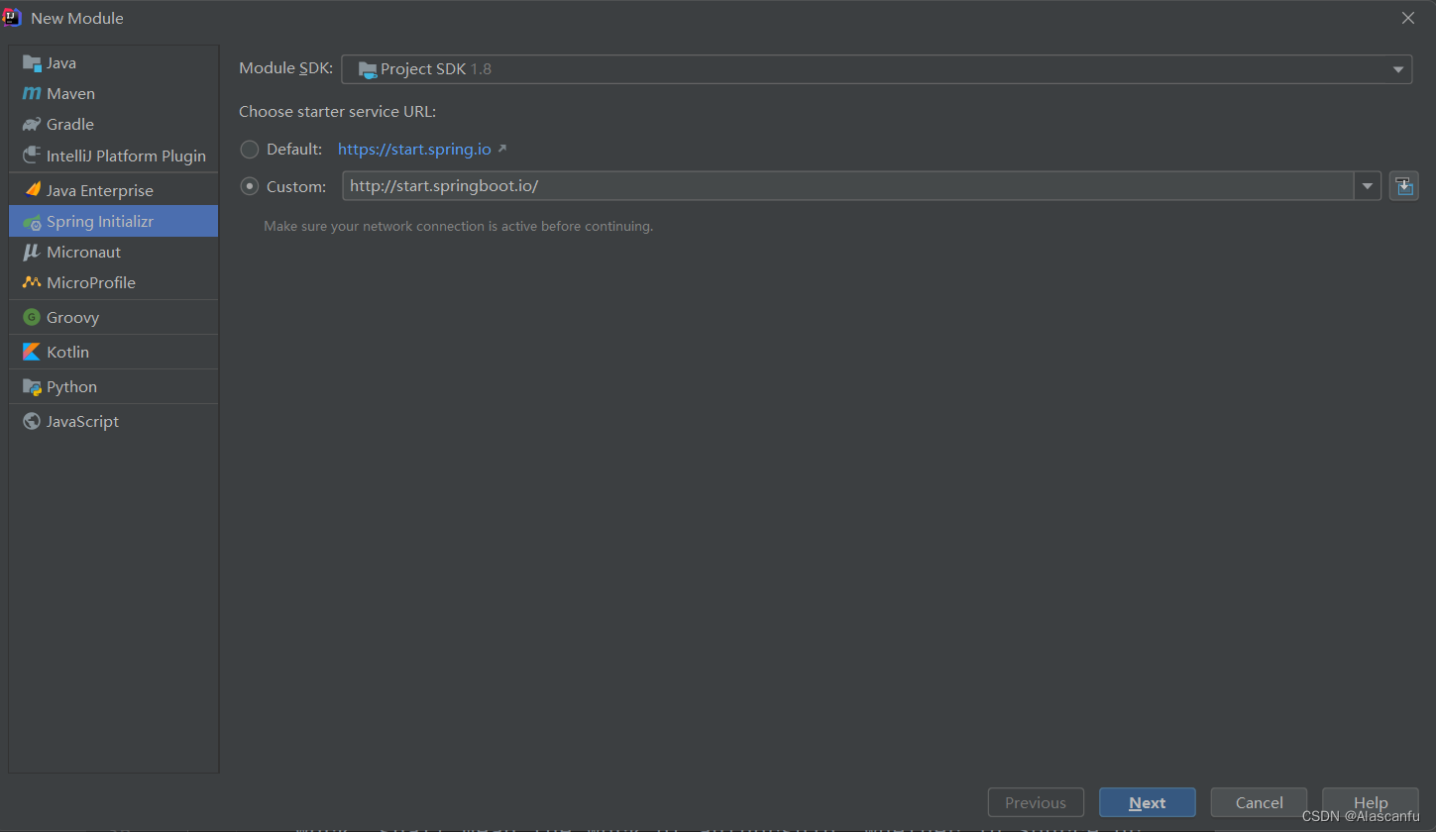Screen dimensions: 1436x832
Task: Open the https://start.spring.io link
Action: (414, 150)
